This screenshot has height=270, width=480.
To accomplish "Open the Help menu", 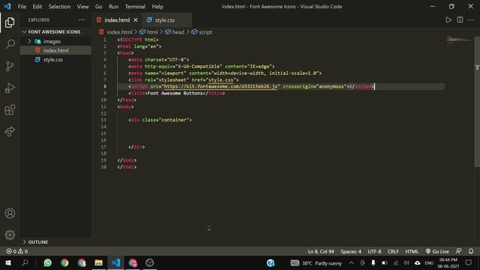I will click(x=157, y=7).
